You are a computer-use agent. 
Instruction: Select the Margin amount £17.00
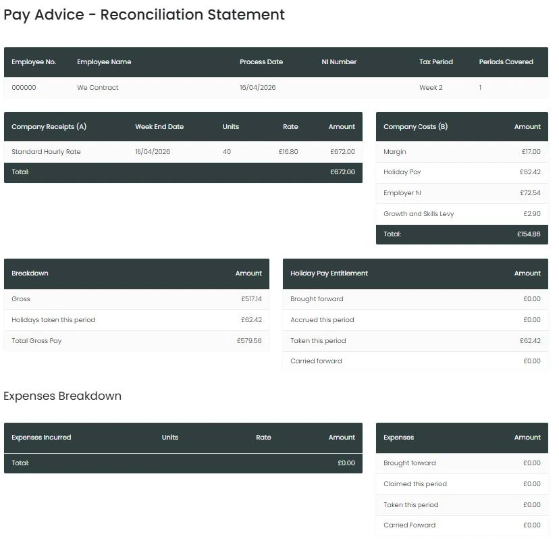coord(531,152)
